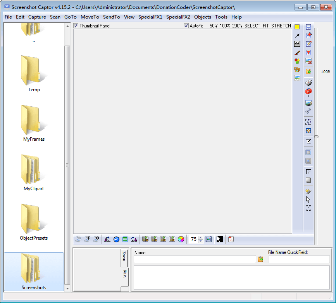Toggle the Thumbnail Panel checkbox
This screenshot has height=303, width=336.
tap(76, 26)
